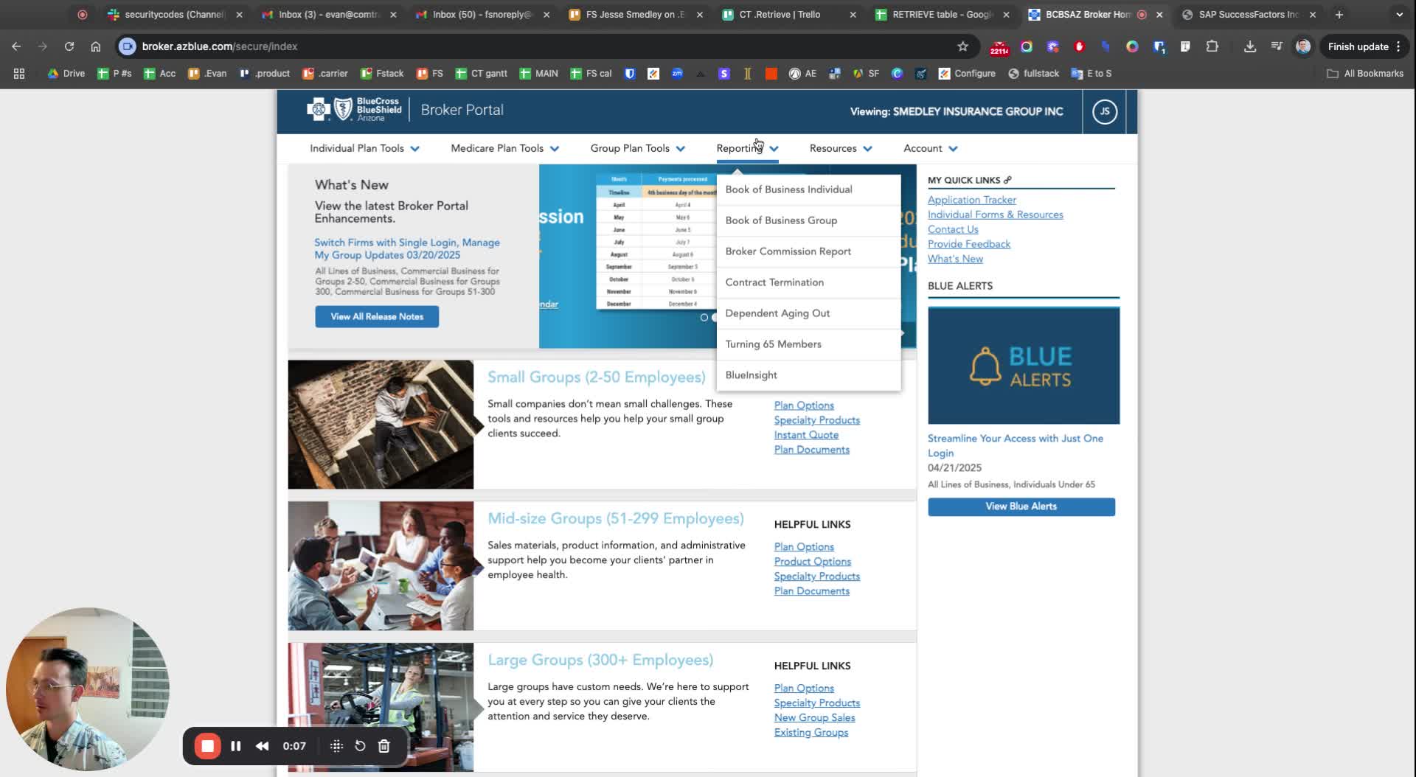Image resolution: width=1416 pixels, height=777 pixels.
Task: Expand Individual Plan Tools menu
Action: (364, 148)
